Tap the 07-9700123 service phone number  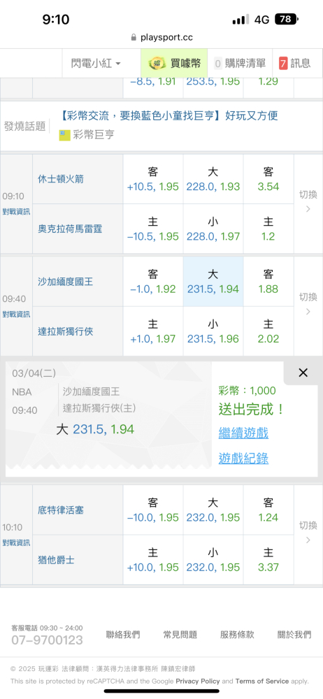click(x=47, y=640)
